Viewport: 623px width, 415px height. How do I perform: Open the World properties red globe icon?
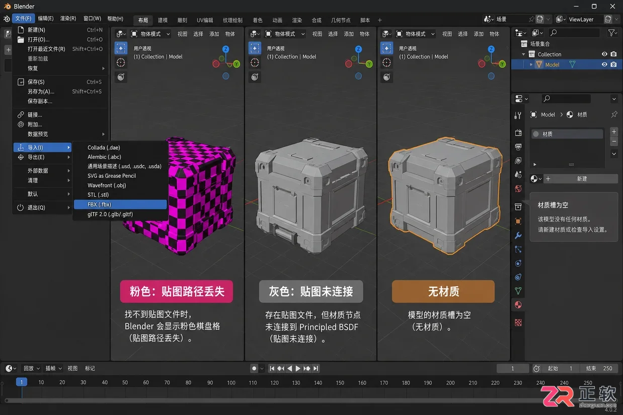(x=518, y=189)
